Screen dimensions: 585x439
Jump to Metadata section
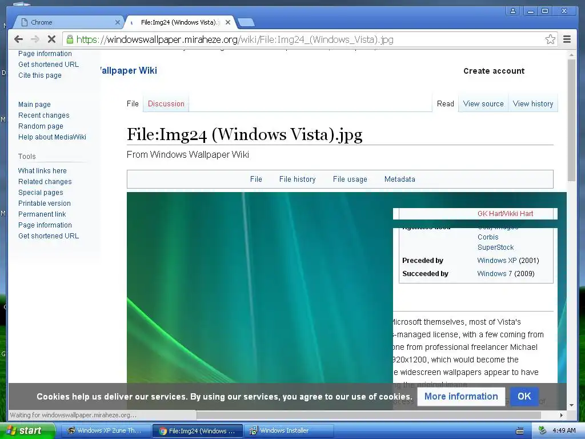[x=399, y=179]
